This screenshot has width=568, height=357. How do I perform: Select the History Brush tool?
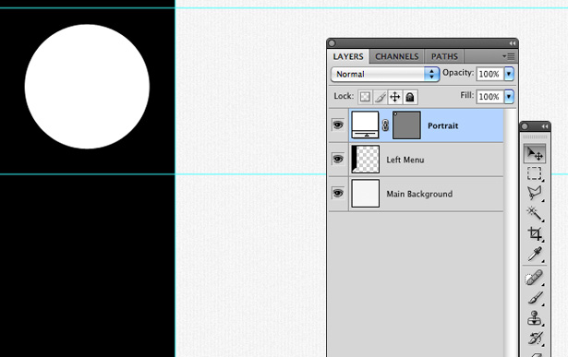coord(535,339)
